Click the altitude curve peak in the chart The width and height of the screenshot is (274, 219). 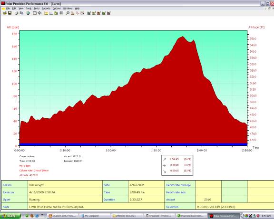(x=183, y=37)
